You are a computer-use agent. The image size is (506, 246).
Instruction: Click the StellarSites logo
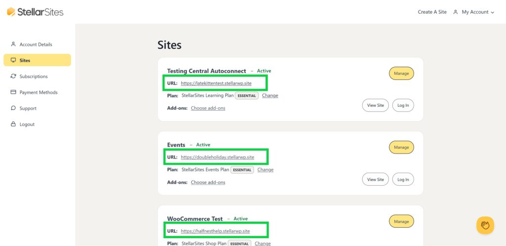[x=35, y=12]
